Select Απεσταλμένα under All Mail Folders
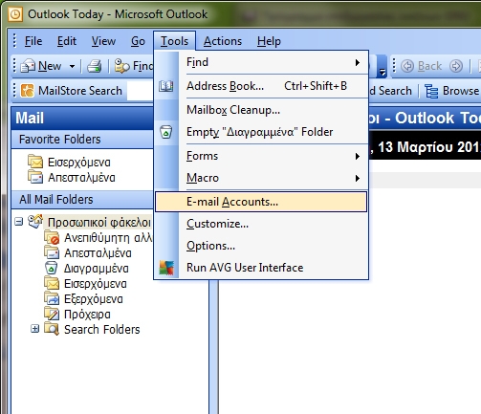Screen dimensions: 481x414 coord(98,253)
